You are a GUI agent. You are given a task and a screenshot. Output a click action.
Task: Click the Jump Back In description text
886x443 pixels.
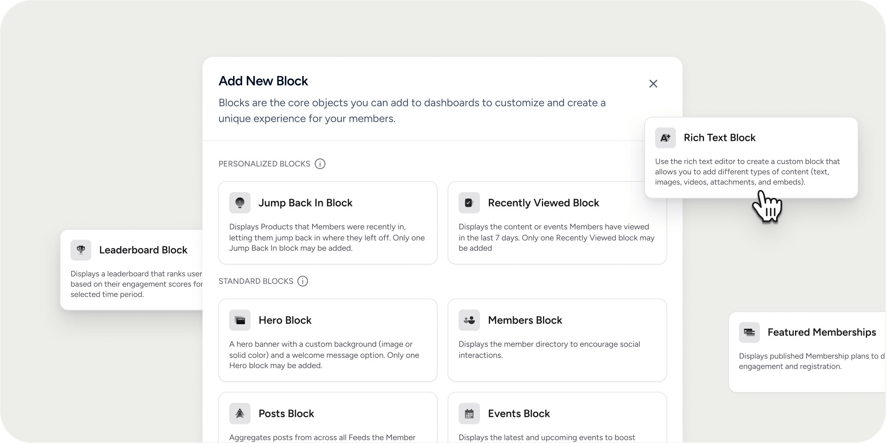pyautogui.click(x=327, y=237)
